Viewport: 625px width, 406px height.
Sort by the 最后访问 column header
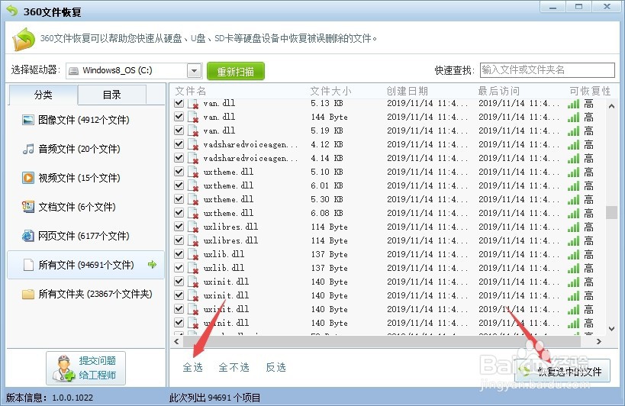pos(498,92)
